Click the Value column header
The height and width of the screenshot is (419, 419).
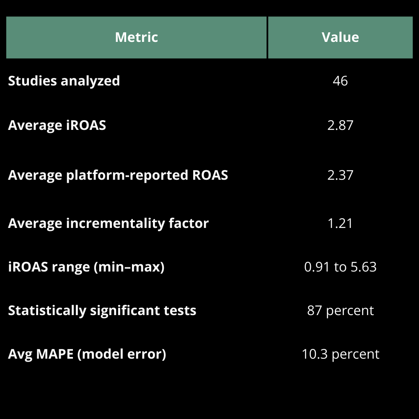click(340, 37)
